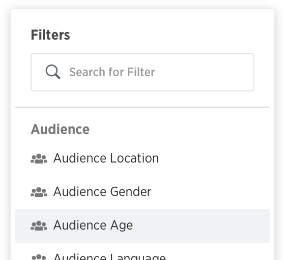Viewport: 285px width, 260px height.
Task: Click the people icon beside Audience Gender
Action: 39,192
